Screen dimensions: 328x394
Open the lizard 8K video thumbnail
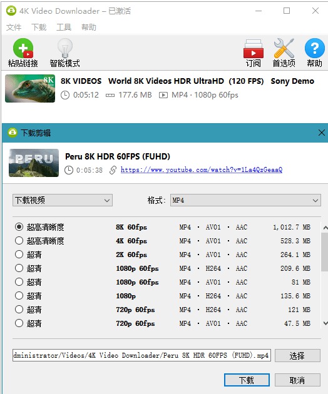[x=30, y=88]
